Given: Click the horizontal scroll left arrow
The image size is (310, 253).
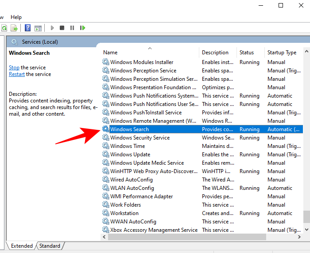Looking at the screenshot, I should pos(104,237).
